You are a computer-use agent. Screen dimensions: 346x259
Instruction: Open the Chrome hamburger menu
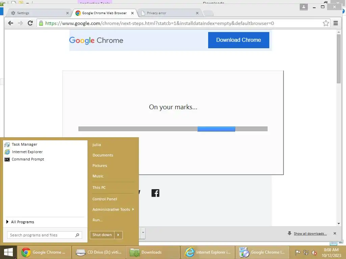click(336, 23)
